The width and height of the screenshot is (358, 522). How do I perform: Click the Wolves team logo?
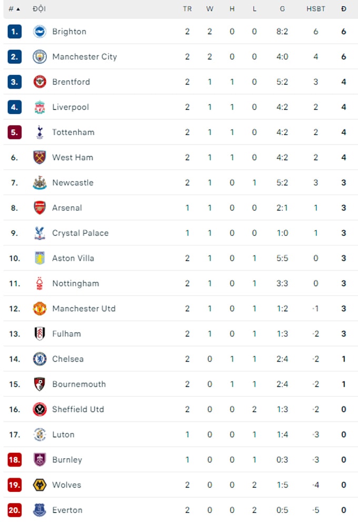[39, 485]
